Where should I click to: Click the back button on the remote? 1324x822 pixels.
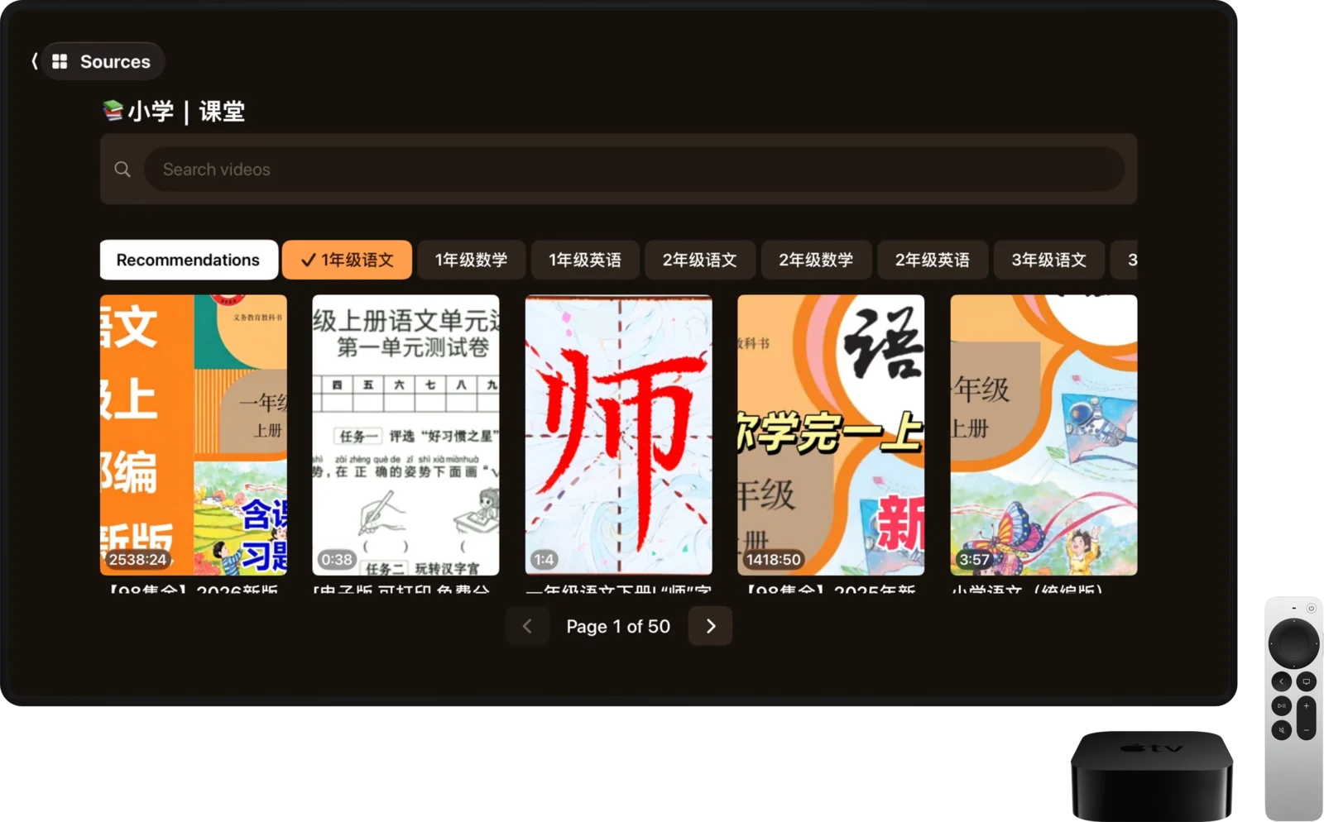1281,681
